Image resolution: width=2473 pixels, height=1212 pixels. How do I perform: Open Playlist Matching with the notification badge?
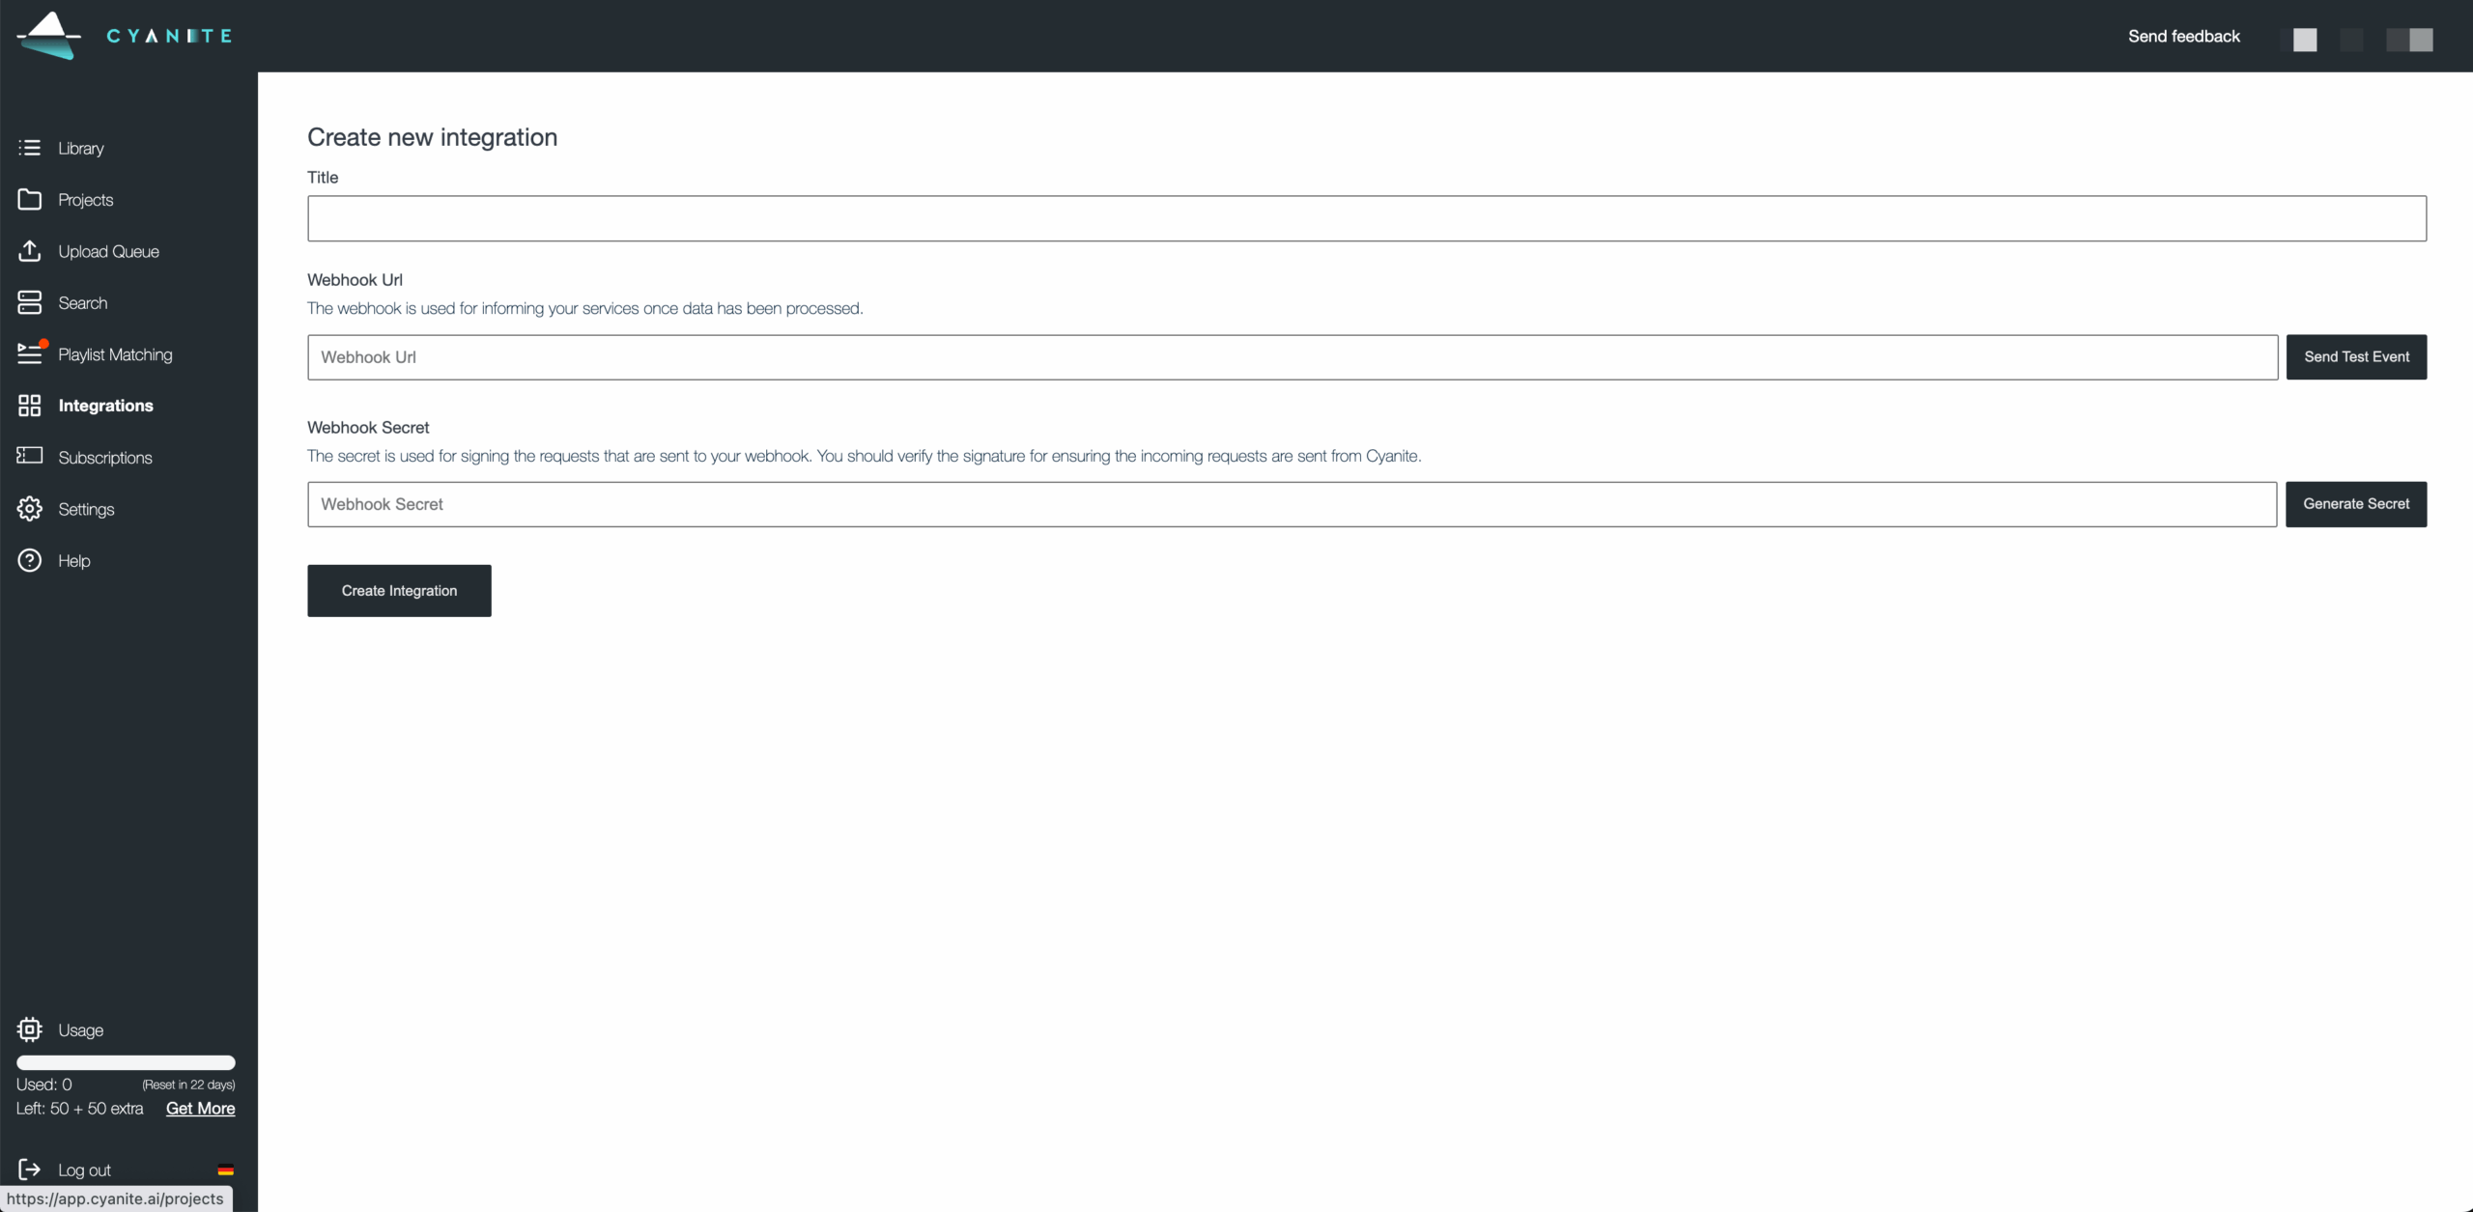click(x=114, y=354)
